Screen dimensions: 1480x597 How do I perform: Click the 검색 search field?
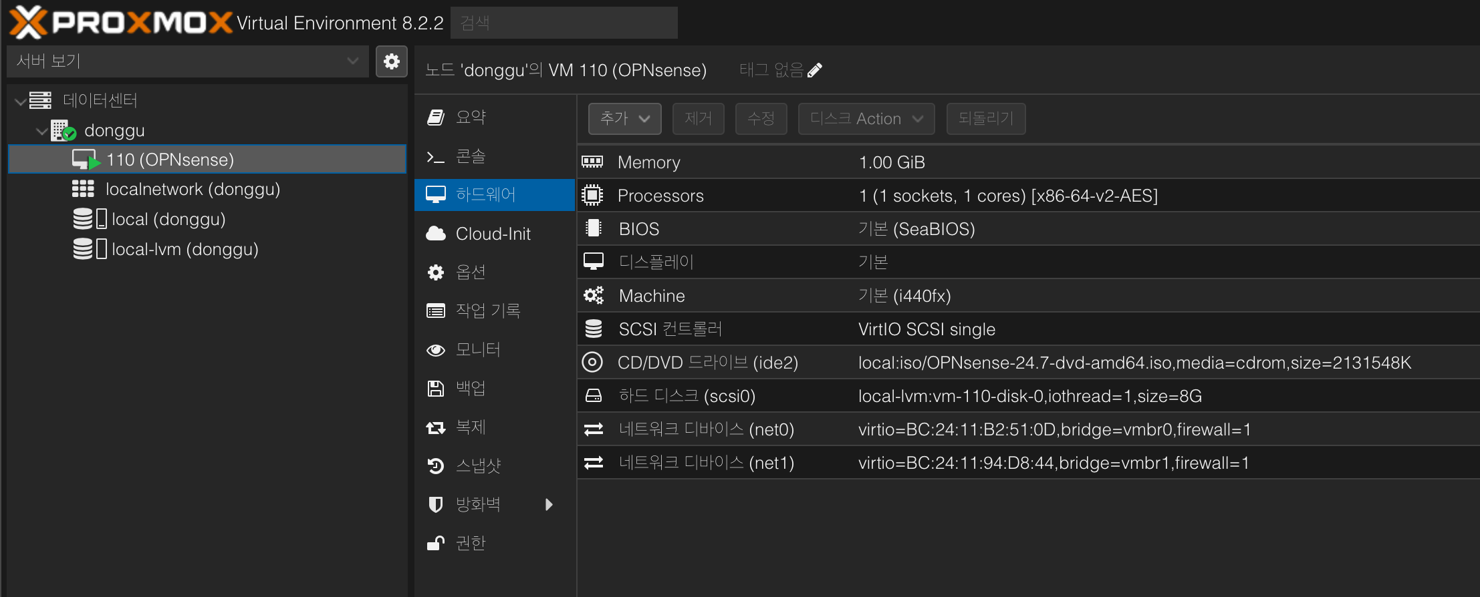[564, 23]
